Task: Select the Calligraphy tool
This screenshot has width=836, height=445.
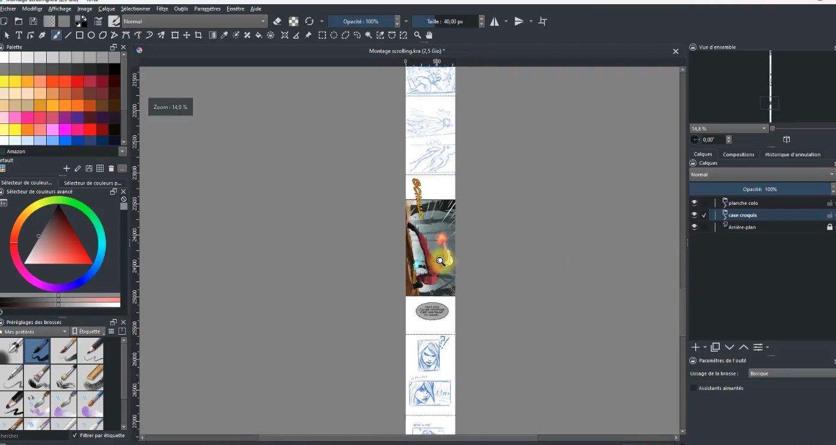Action: coord(42,35)
